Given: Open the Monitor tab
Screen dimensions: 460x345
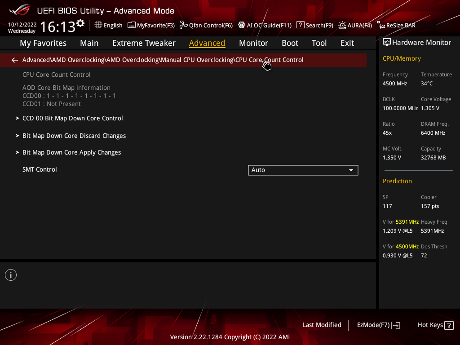Looking at the screenshot, I should [x=253, y=43].
